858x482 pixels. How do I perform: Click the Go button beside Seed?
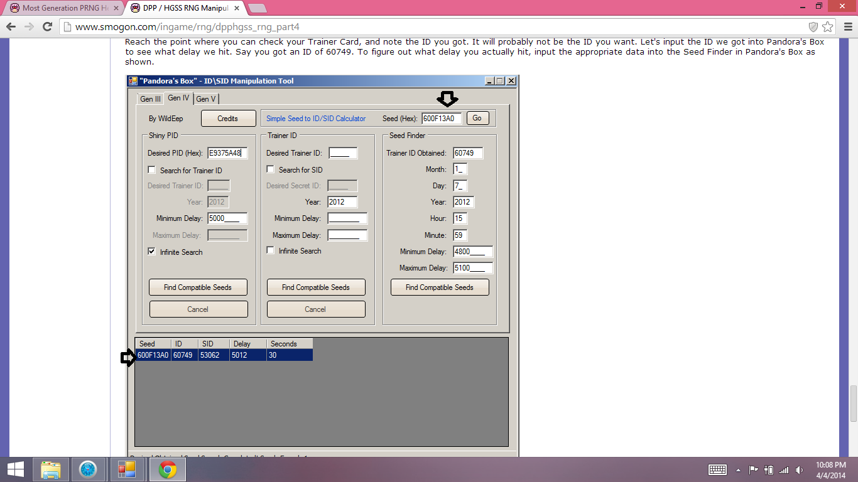(x=477, y=118)
